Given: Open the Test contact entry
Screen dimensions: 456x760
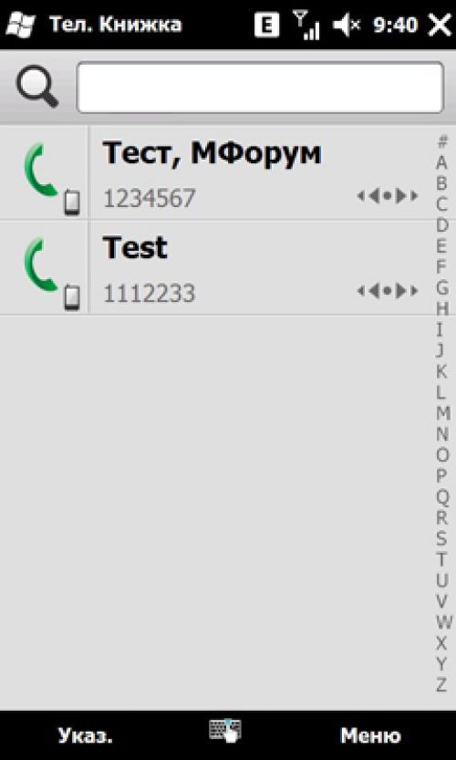Looking at the screenshot, I should (x=228, y=267).
